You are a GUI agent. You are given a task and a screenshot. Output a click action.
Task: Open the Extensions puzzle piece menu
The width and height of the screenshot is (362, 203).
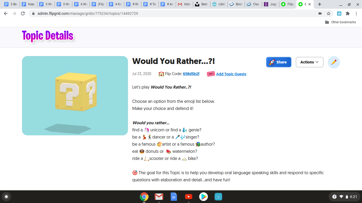(x=348, y=13)
